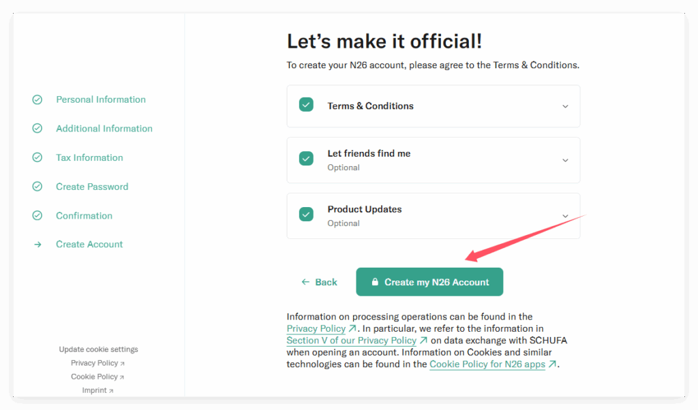Click the Confirmation step checkmark icon
The height and width of the screenshot is (410, 698).
tap(37, 216)
